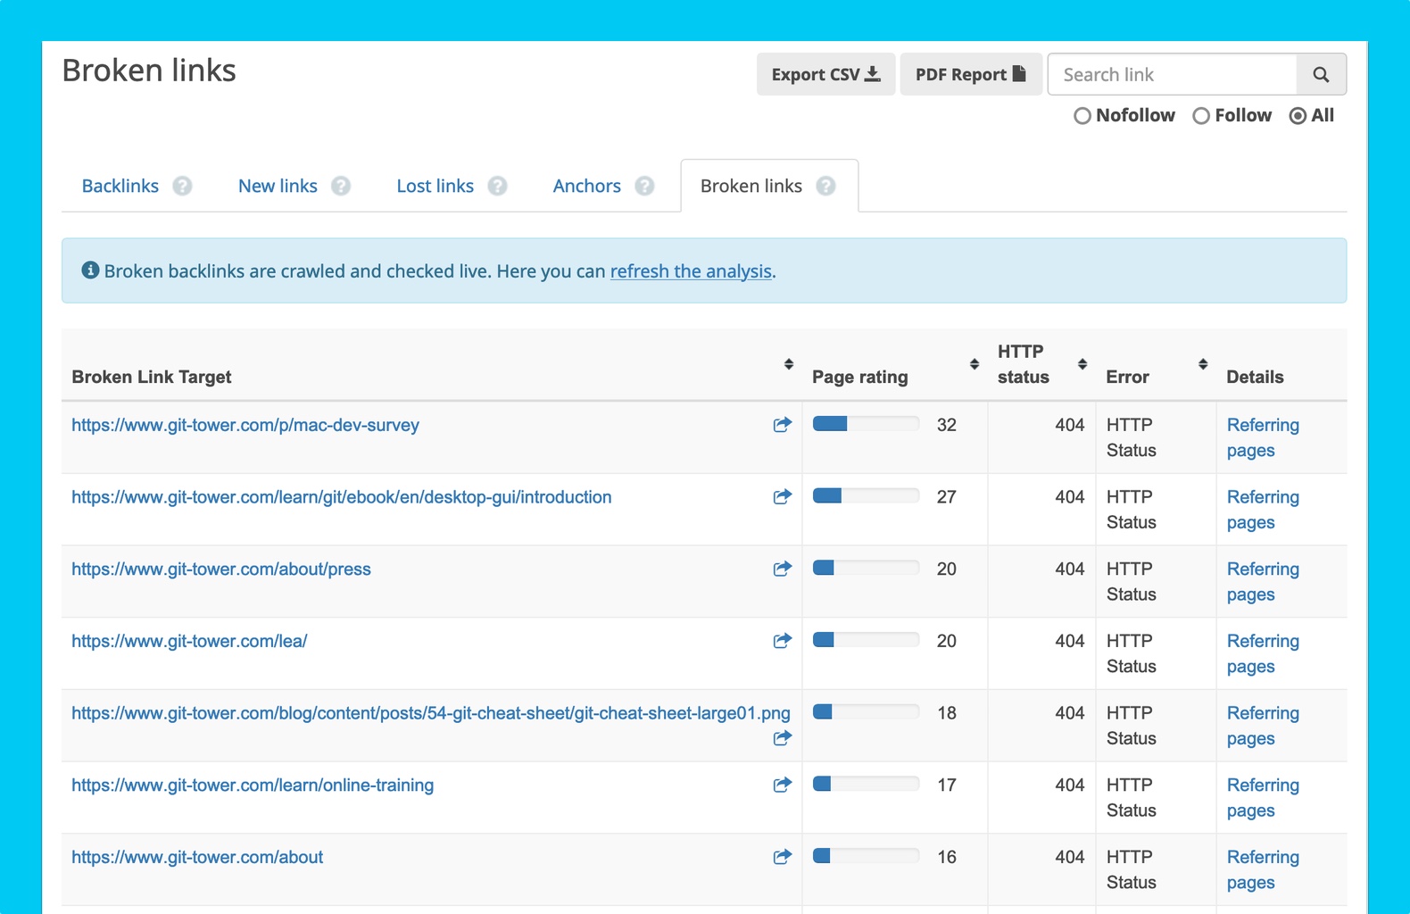This screenshot has width=1410, height=914.
Task: Click help icon beside Backlinks tab
Action: [182, 186]
